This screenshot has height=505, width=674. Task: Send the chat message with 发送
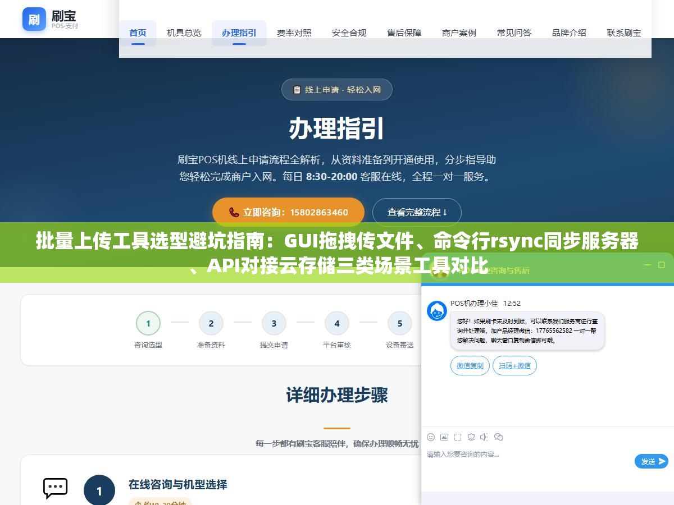652,461
